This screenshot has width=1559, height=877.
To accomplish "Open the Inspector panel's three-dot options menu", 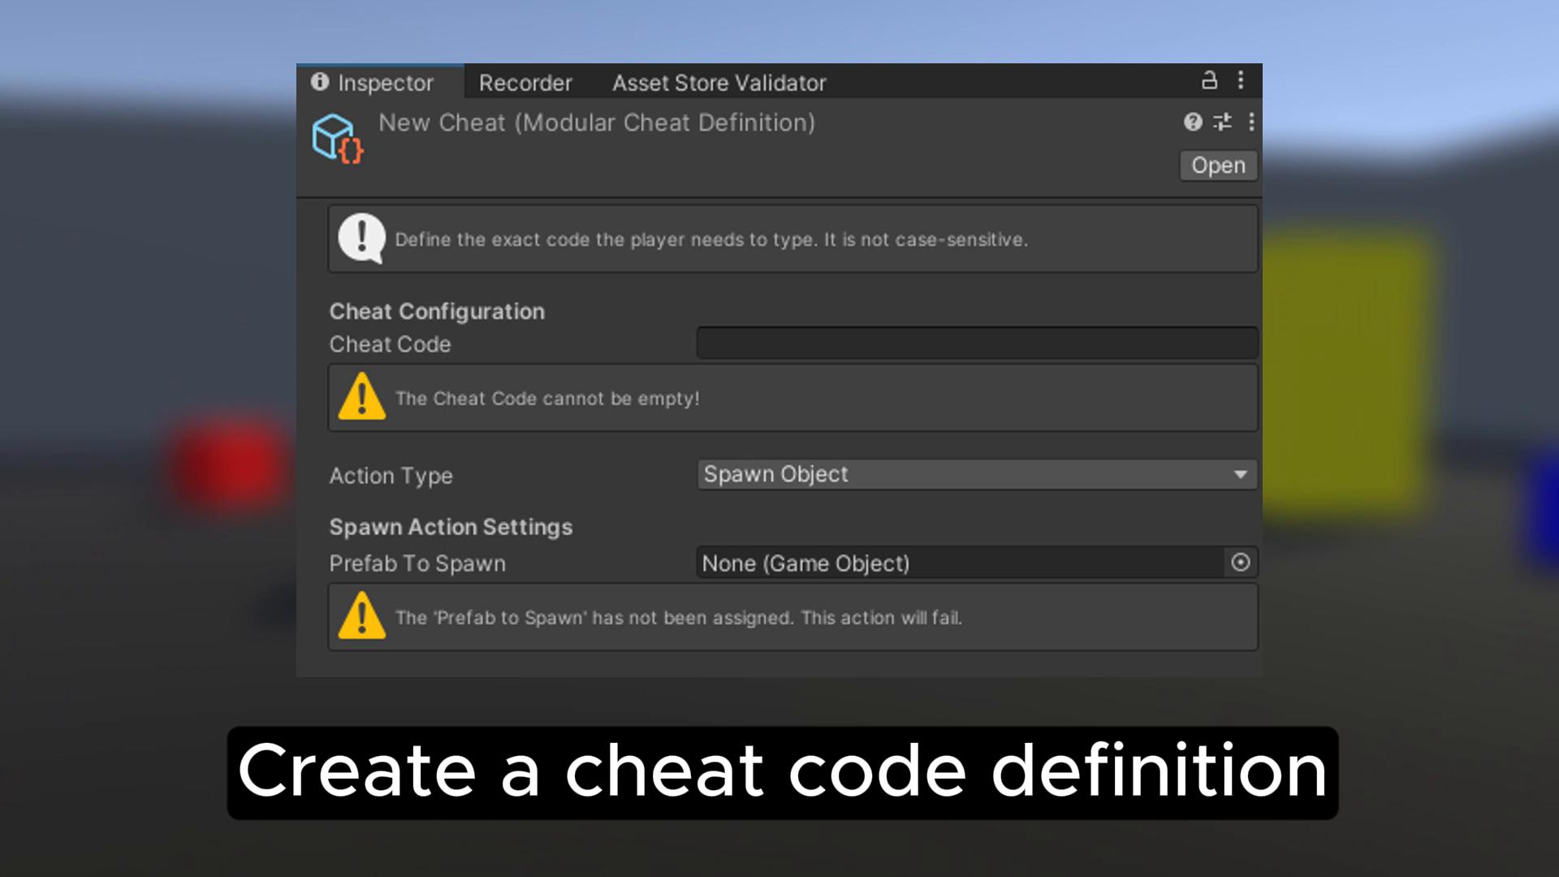I will pos(1241,80).
